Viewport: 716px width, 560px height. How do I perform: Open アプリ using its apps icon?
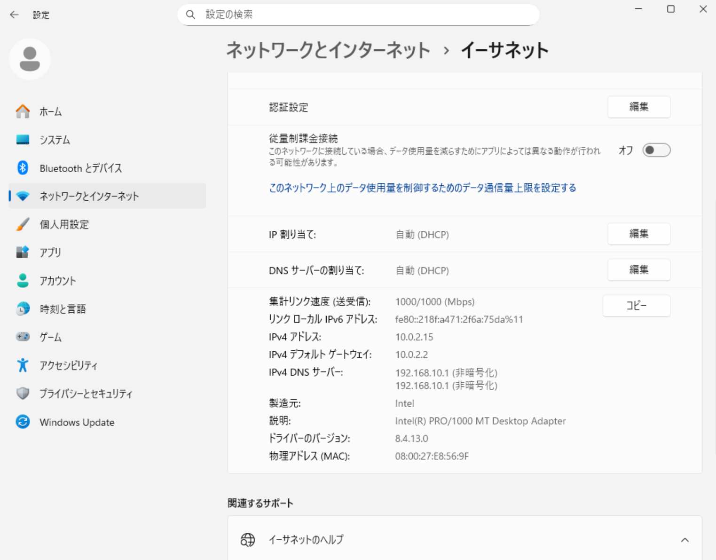(23, 252)
